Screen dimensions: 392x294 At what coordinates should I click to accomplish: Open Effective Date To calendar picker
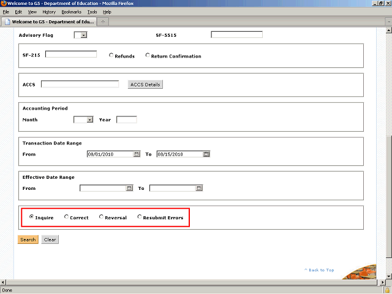point(199,188)
